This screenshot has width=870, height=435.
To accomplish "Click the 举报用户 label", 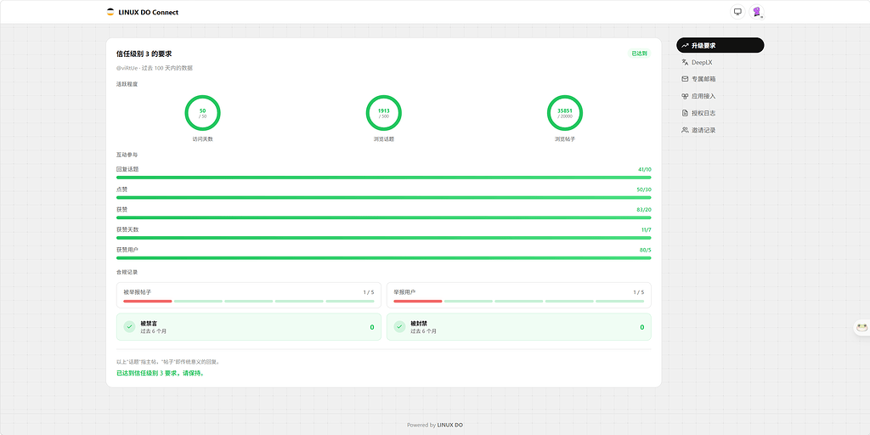I will (404, 292).
